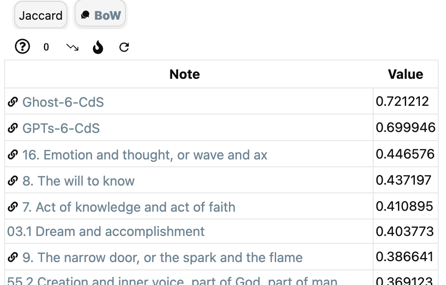Image resolution: width=446 pixels, height=285 pixels.
Task: Click the Value column header
Action: [405, 74]
